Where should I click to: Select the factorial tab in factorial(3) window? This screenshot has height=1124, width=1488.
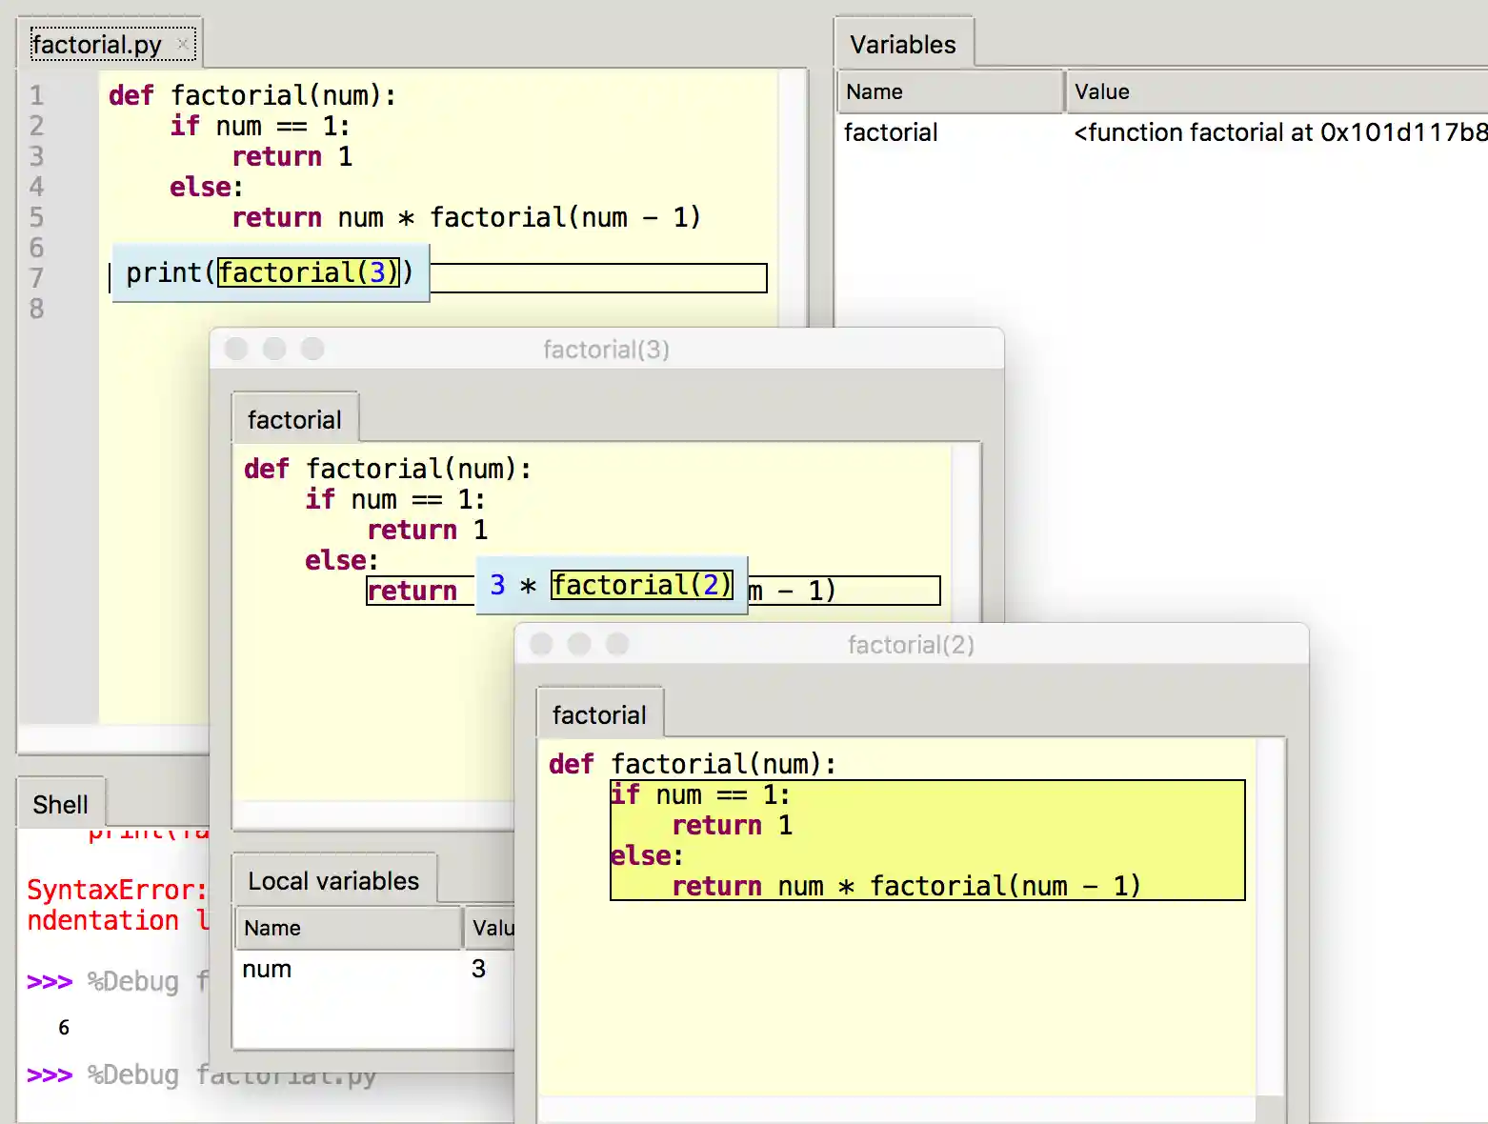click(294, 420)
